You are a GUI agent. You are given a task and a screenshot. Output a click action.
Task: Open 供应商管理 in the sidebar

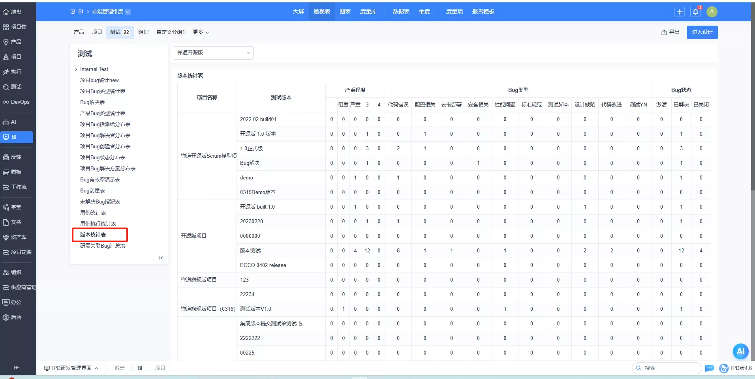pyautogui.click(x=19, y=287)
